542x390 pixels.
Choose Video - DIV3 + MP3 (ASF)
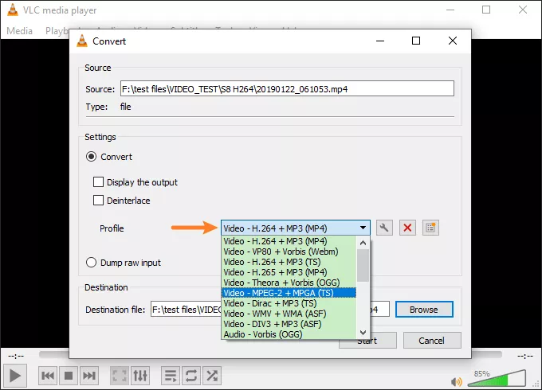pos(289,324)
